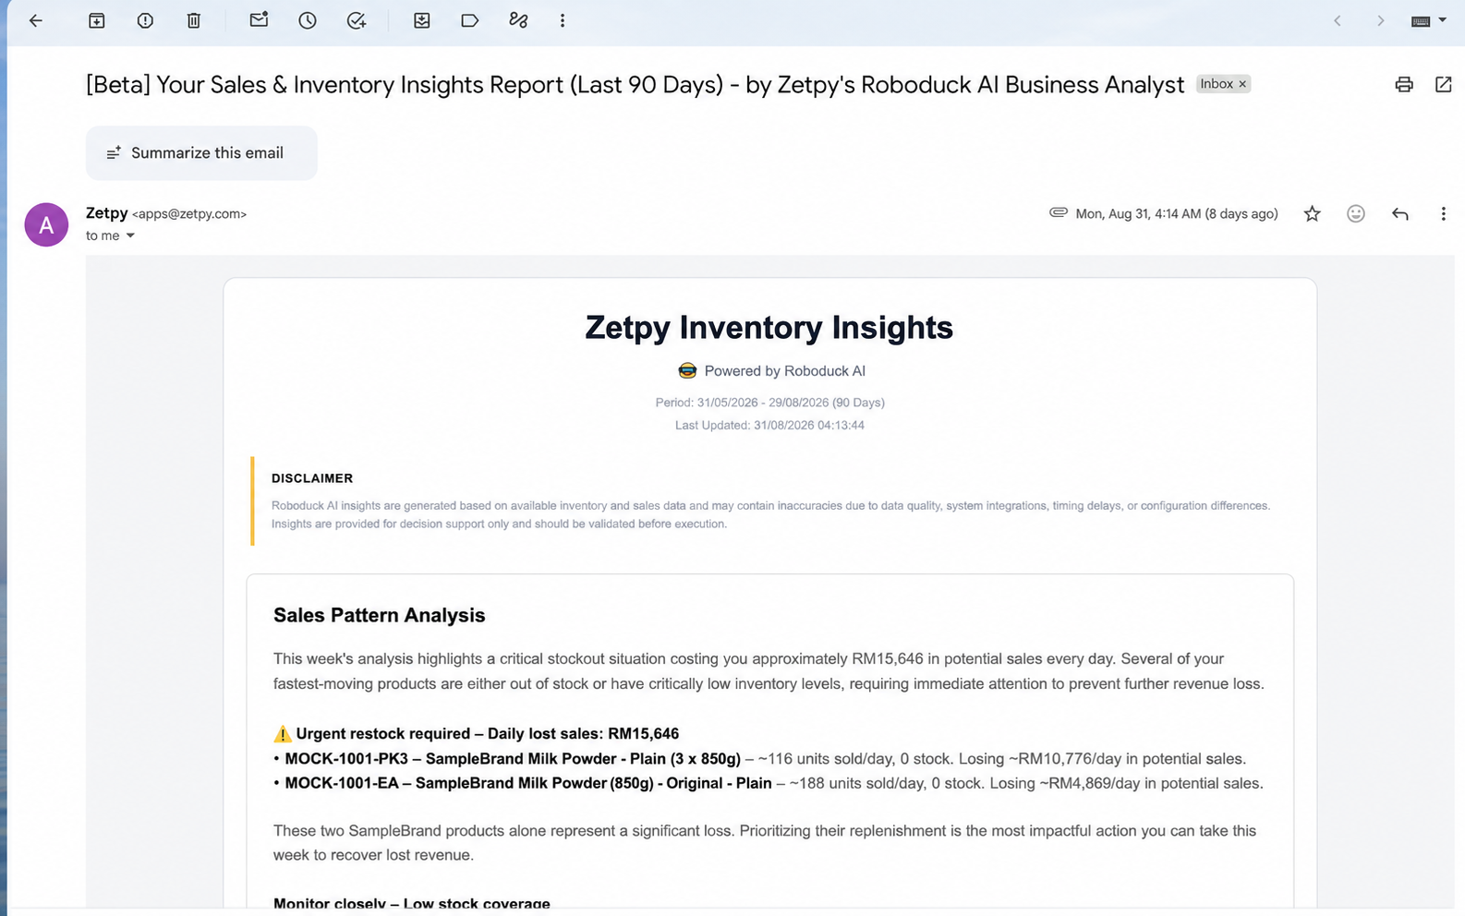Expand recipient details next to 'to me'

pyautogui.click(x=130, y=235)
